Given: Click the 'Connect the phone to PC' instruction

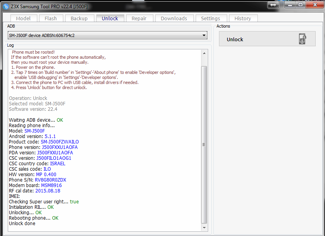Looking at the screenshot, I should pos(75,82).
